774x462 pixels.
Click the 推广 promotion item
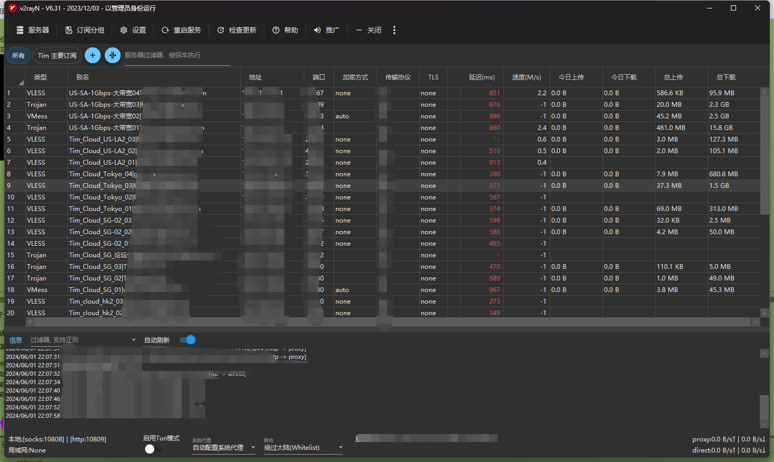tap(327, 30)
